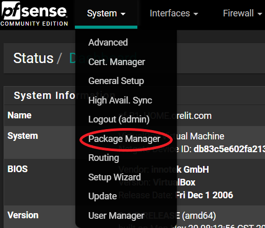This screenshot has width=265, height=228.
Task: Choose General Setup in the menu
Action: point(116,81)
